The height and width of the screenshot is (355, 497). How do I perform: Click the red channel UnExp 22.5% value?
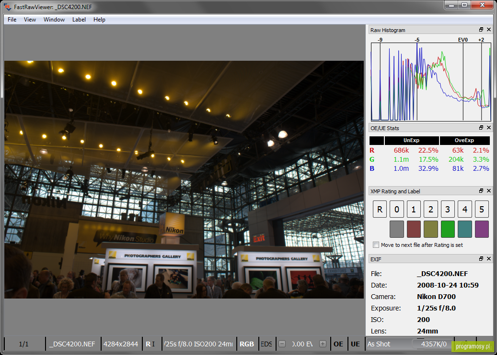pyautogui.click(x=428, y=150)
